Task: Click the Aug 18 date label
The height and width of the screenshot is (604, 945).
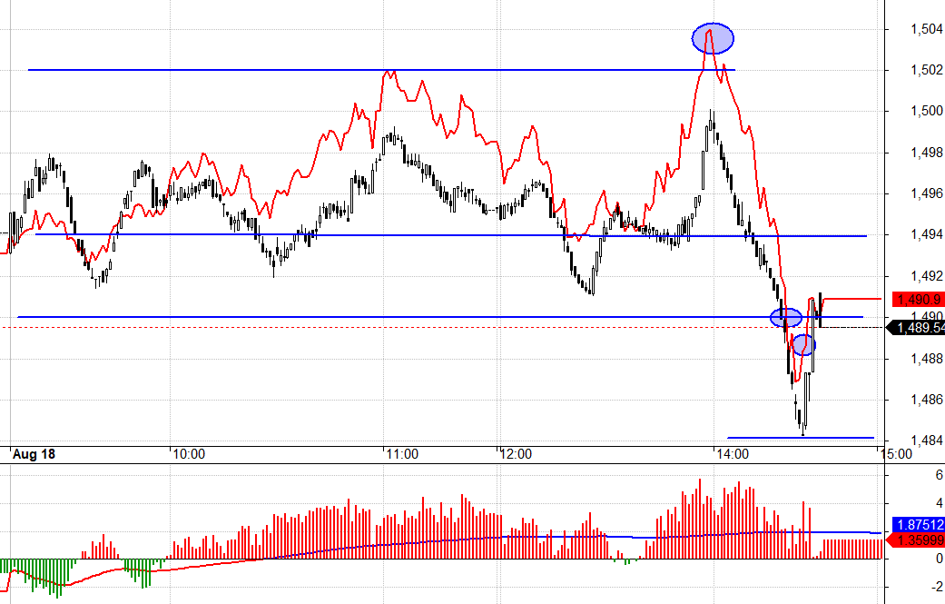Action: click(34, 453)
